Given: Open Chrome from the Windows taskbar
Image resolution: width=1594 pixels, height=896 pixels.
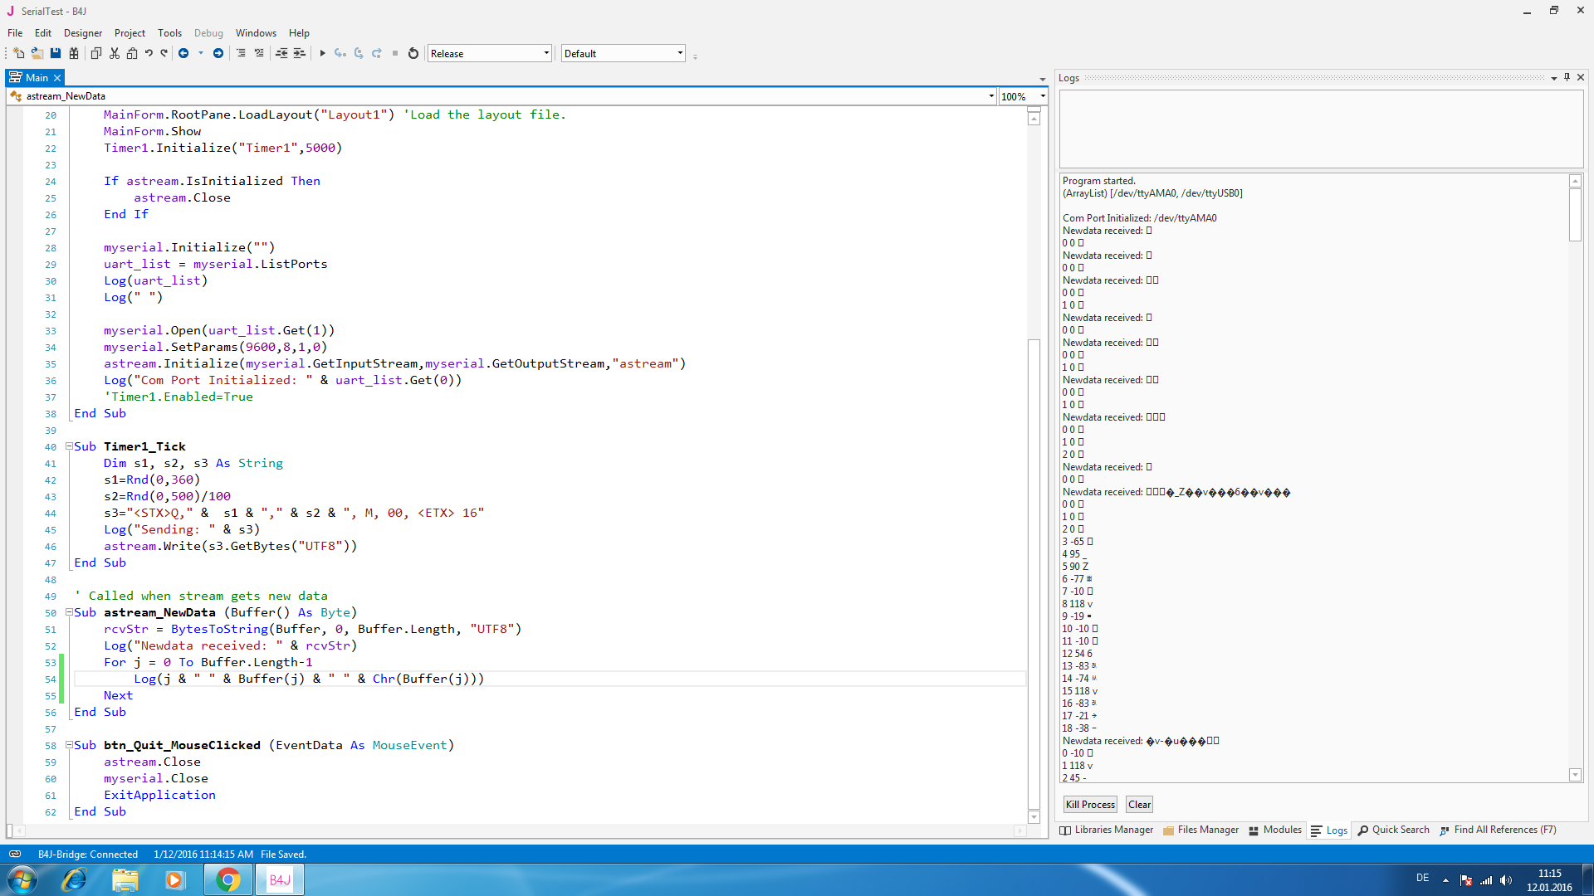Looking at the screenshot, I should click(228, 879).
